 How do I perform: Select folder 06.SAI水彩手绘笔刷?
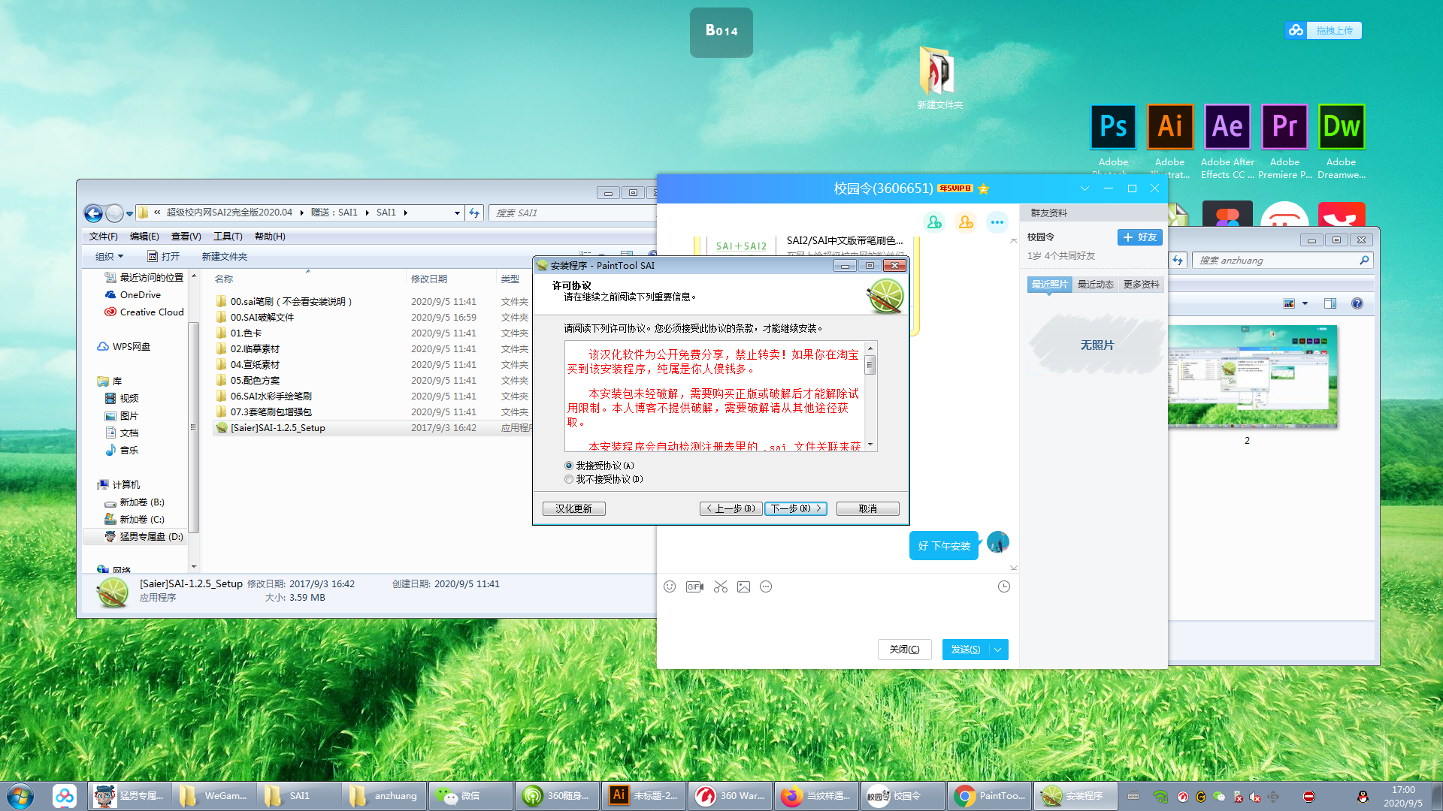coord(271,396)
